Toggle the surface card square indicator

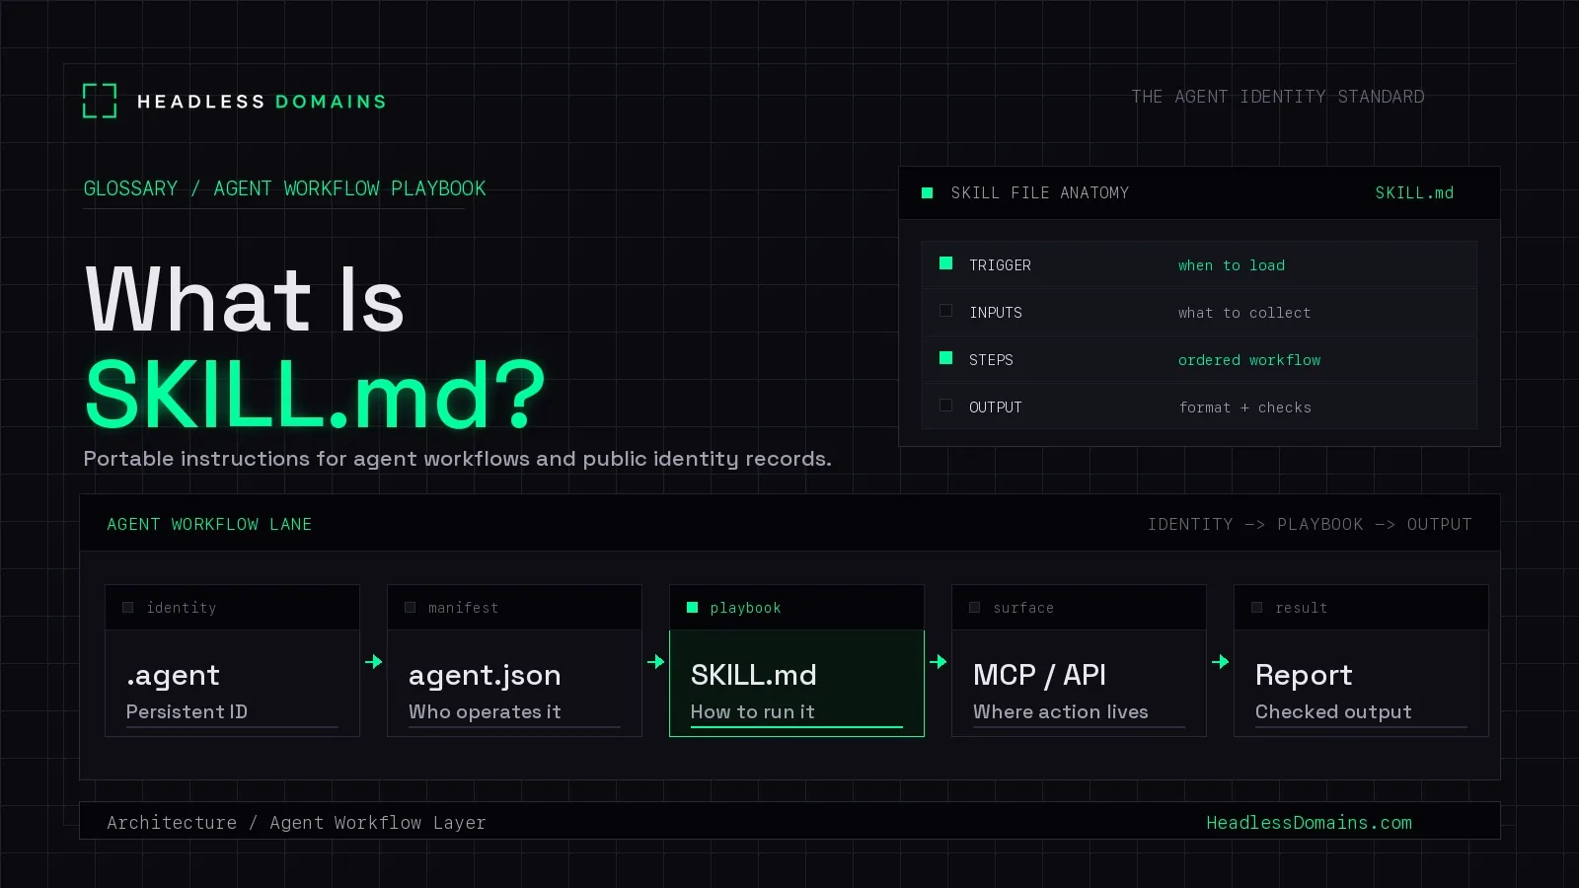point(974,608)
